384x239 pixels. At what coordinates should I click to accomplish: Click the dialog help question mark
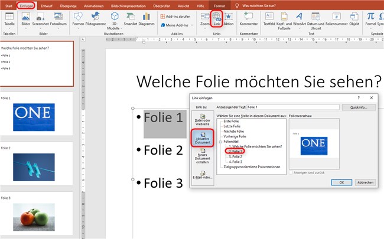[x=359, y=98]
